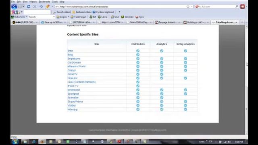
Task: Open the eBaum's World site link
Action: coord(77,66)
